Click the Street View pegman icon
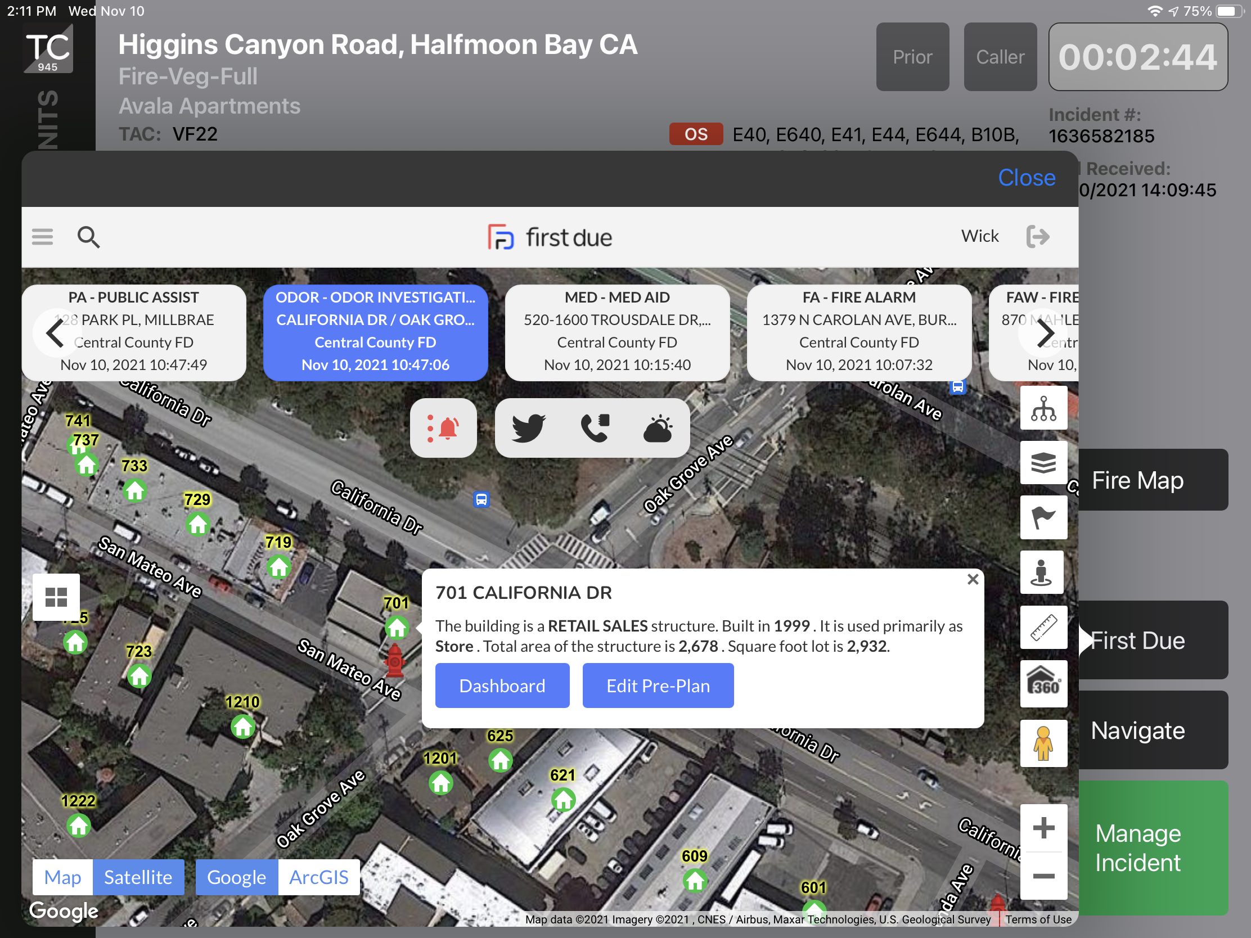 [1043, 743]
